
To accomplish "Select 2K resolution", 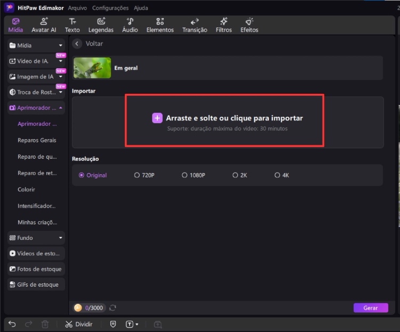I will pyautogui.click(x=239, y=175).
